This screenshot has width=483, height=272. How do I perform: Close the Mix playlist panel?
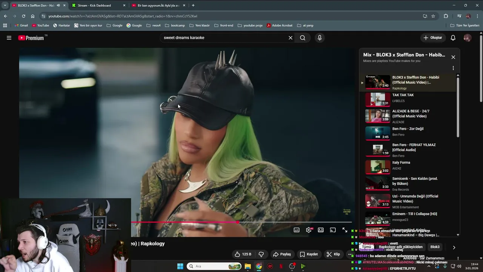(453, 57)
